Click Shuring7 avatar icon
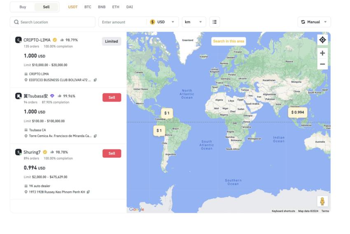This screenshot has width=350, height=234. coord(18,152)
